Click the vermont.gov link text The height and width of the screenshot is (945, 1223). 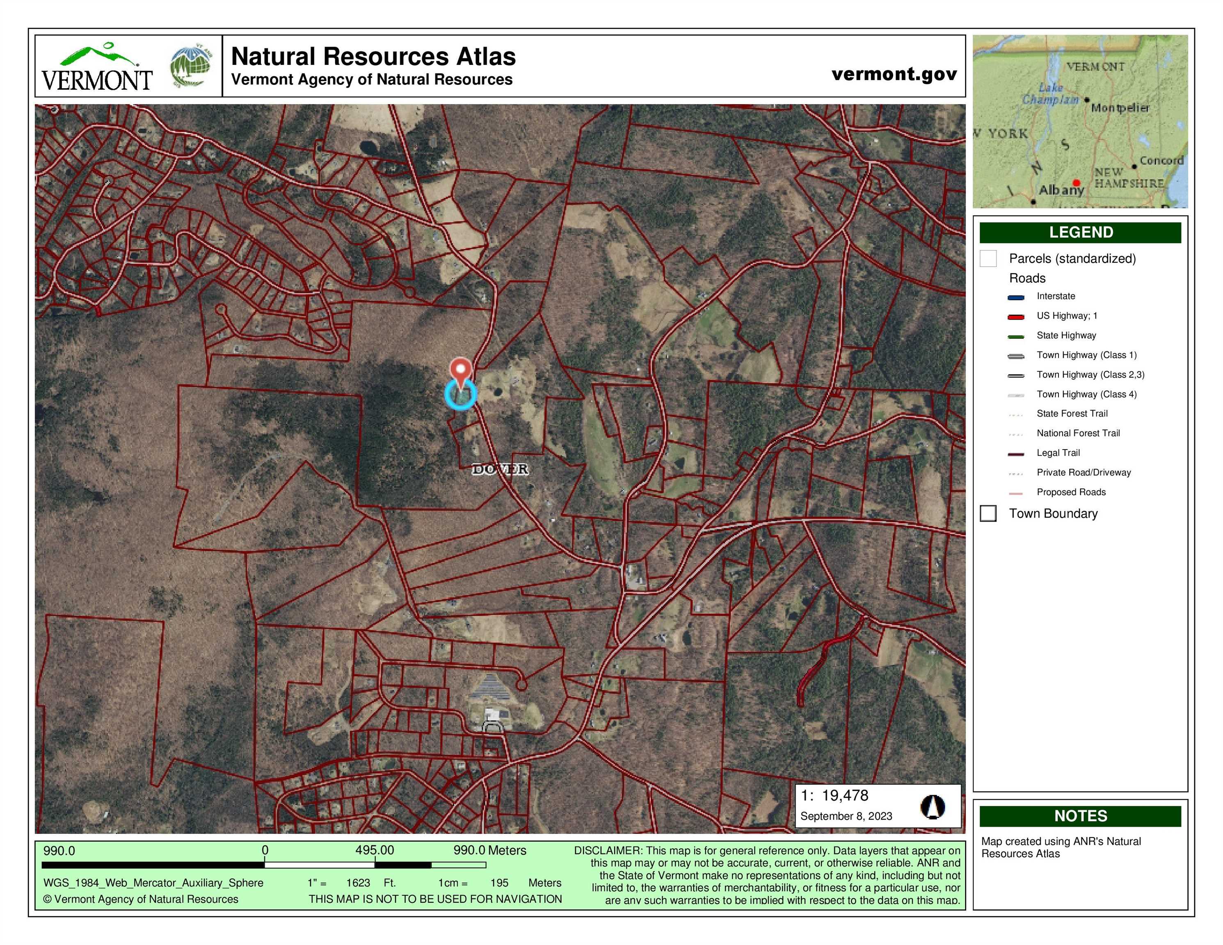tap(894, 74)
